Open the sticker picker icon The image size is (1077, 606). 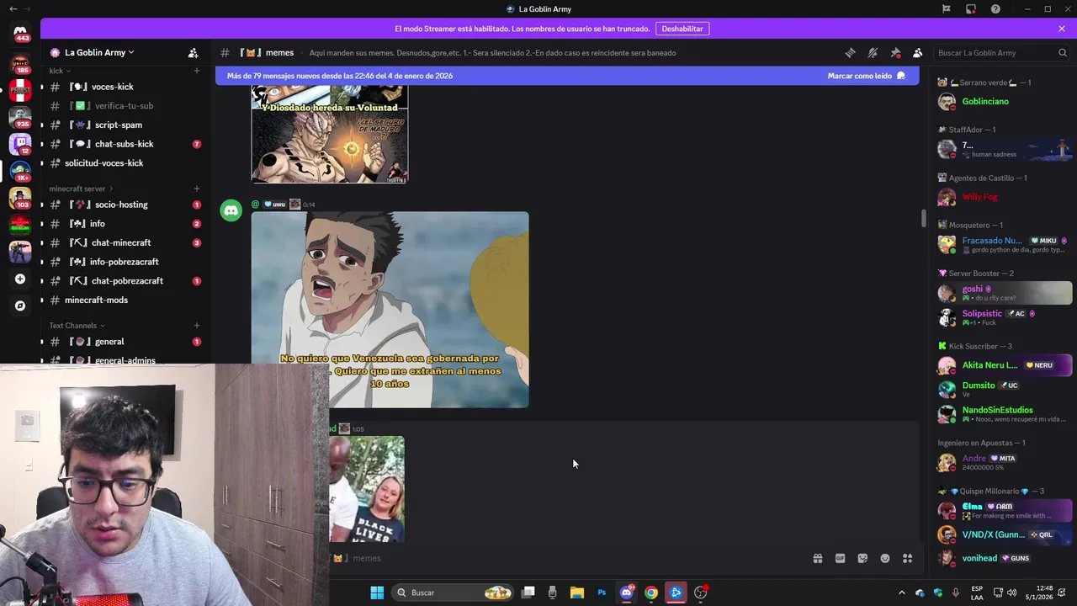[x=862, y=558]
